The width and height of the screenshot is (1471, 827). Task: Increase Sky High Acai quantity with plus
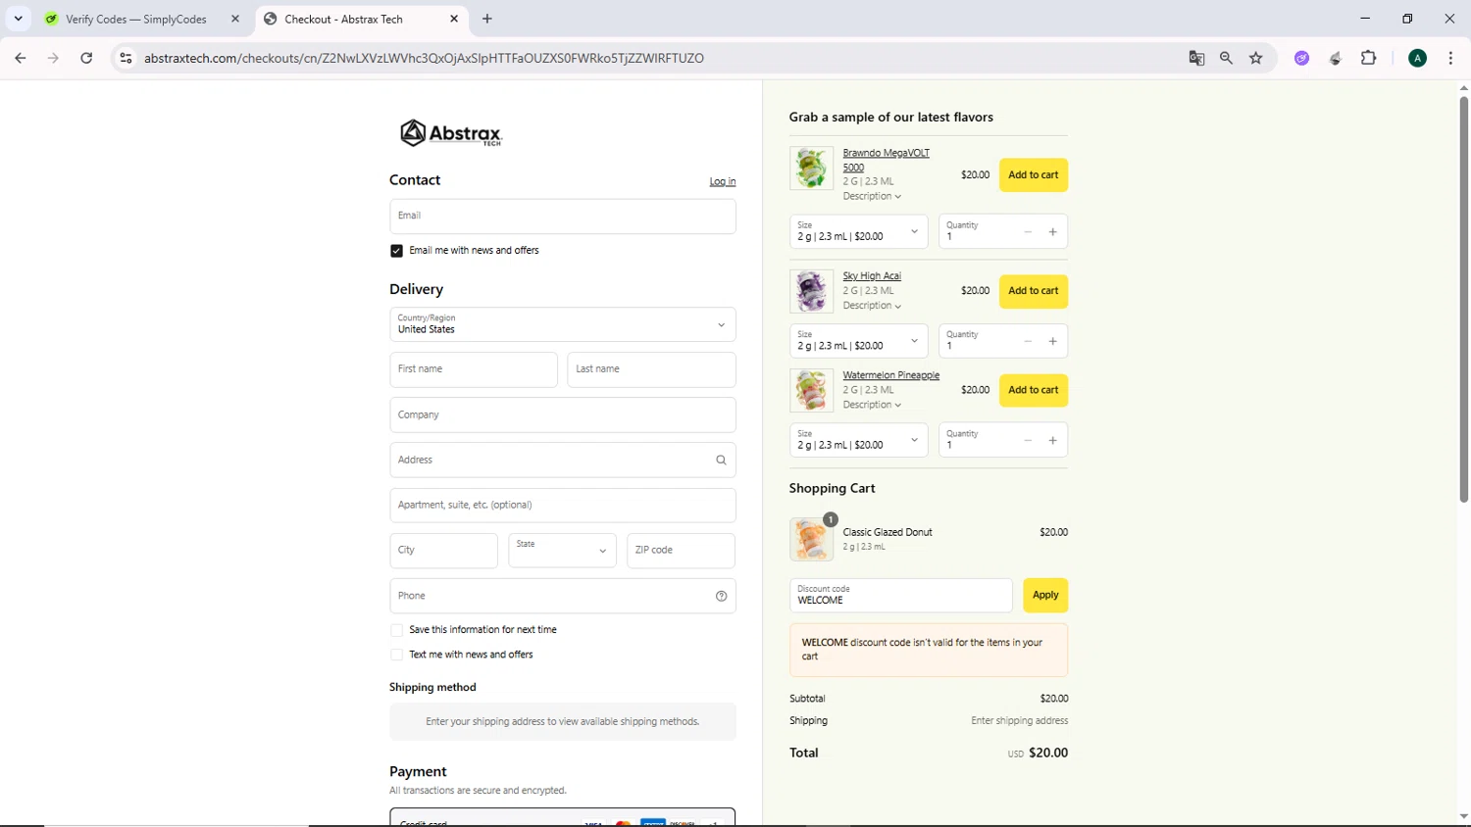[x=1052, y=341]
